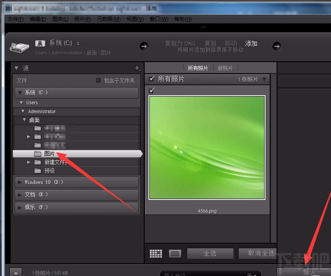Click the right arrow circle after import options
The height and width of the screenshot is (276, 331).
[x=277, y=46]
